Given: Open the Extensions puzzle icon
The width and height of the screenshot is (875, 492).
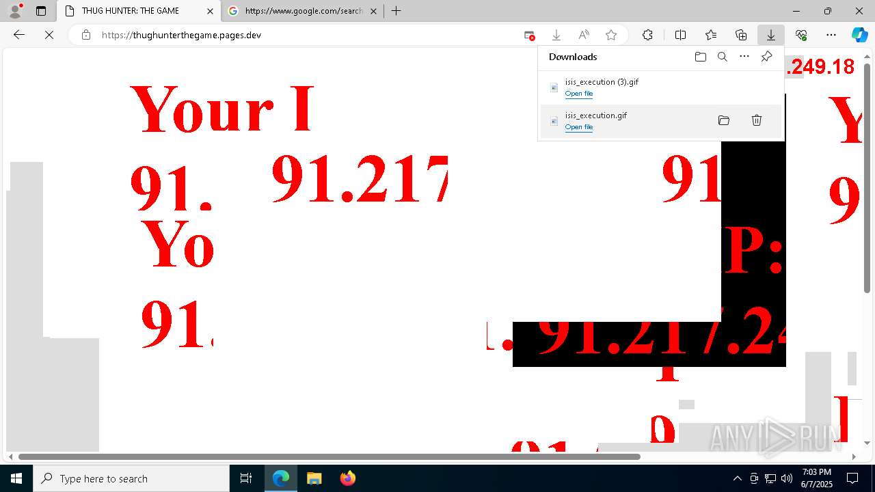Looking at the screenshot, I should (x=647, y=35).
